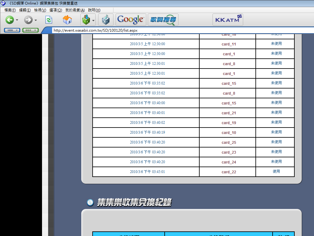Viewport: 314px width, 236px height.
Task: Open the 我的最愛(A) menu
Action: (x=75, y=10)
